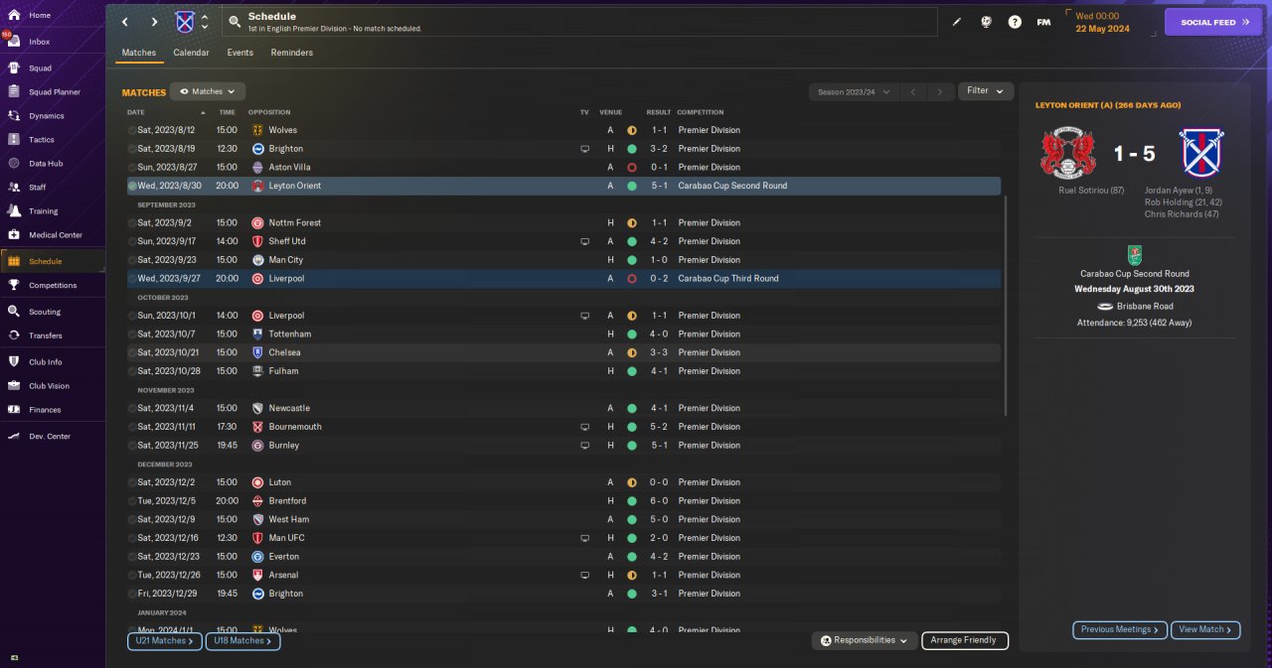Go to the previous season arrow
Screen dimensions: 1272x668
[913, 91]
